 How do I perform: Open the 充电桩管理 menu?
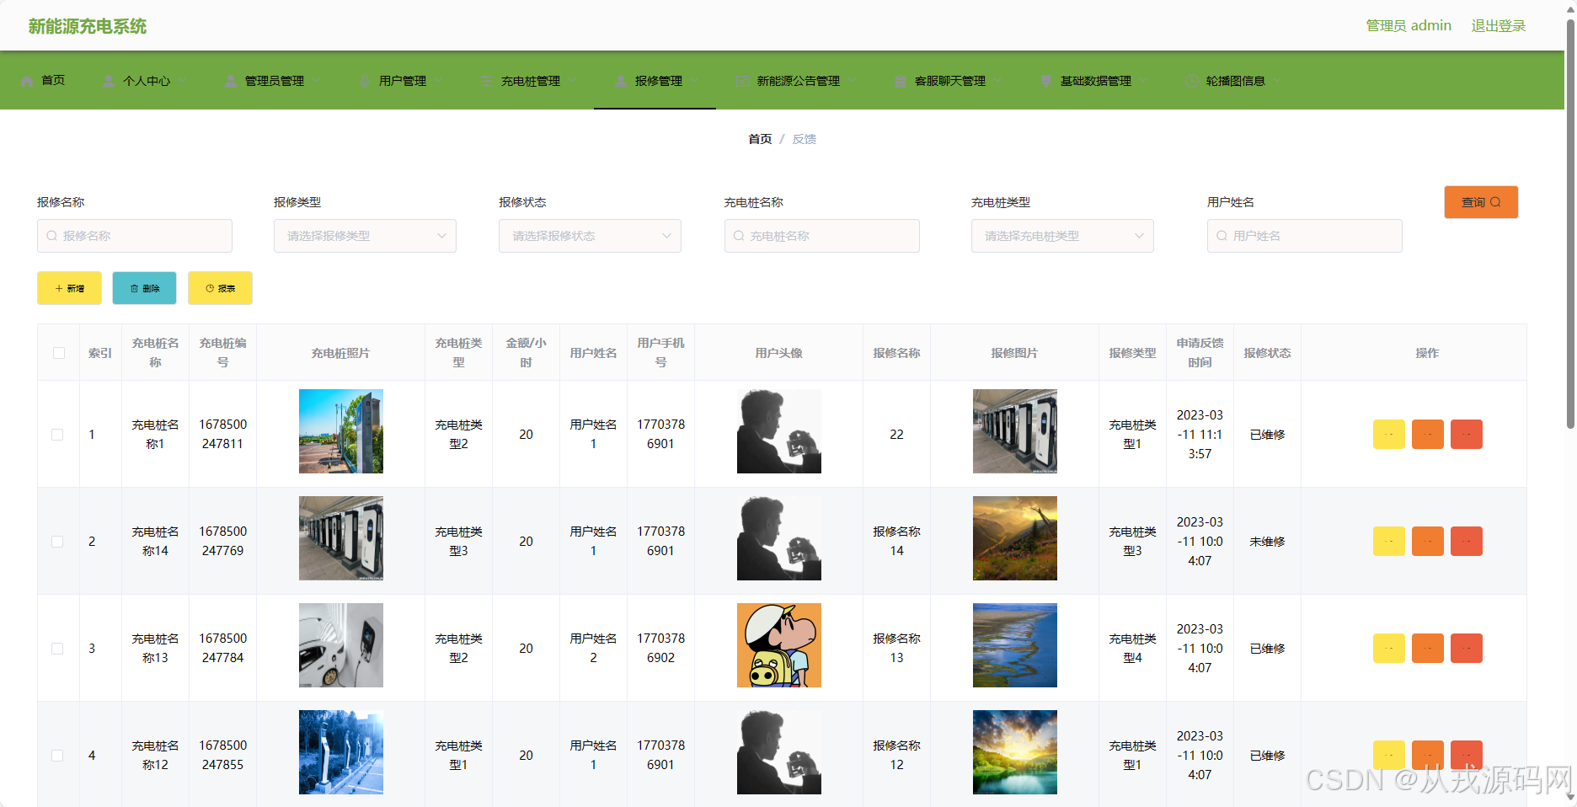tap(531, 81)
